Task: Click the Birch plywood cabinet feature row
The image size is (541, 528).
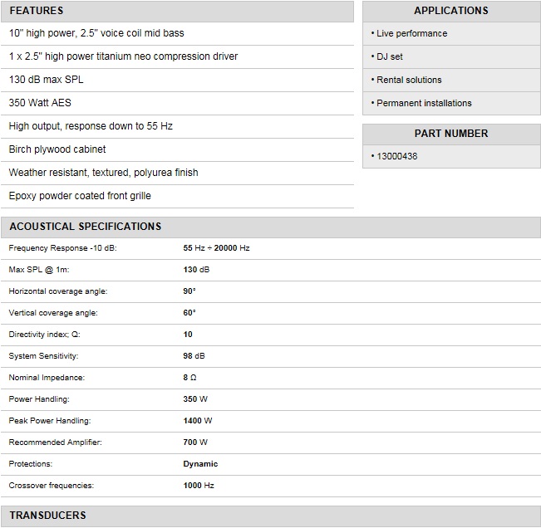Action: [x=57, y=149]
